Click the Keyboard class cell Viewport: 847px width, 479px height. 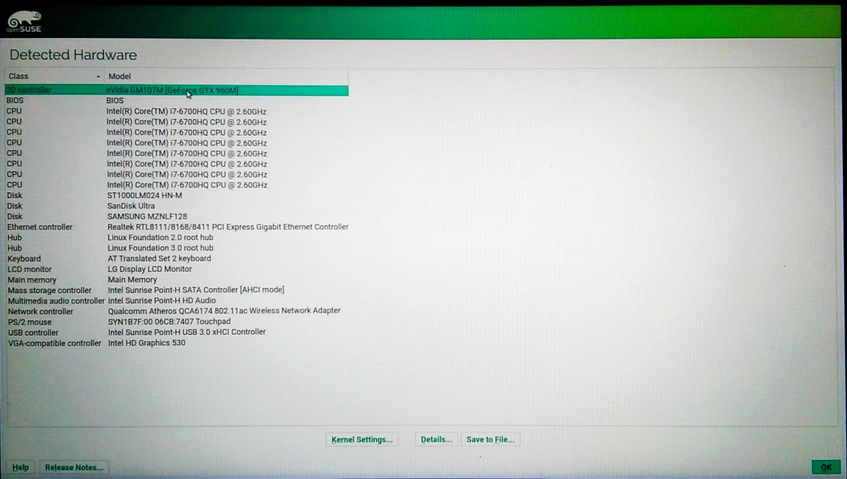[24, 258]
